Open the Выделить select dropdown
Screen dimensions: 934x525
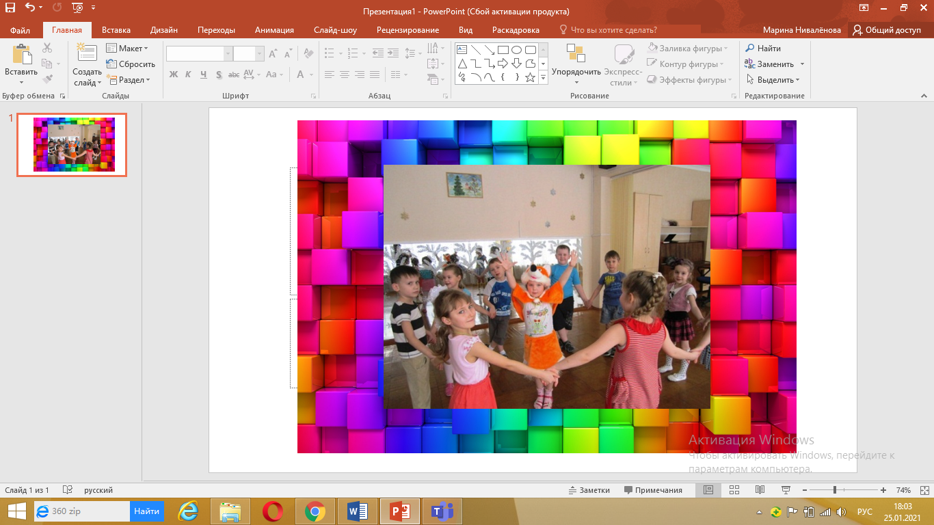click(773, 80)
